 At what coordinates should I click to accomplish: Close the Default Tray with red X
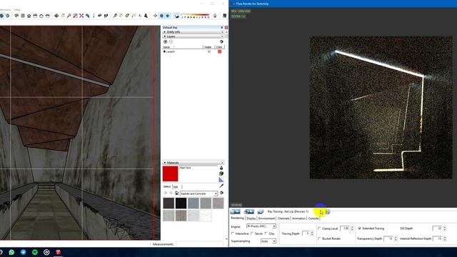point(226,27)
